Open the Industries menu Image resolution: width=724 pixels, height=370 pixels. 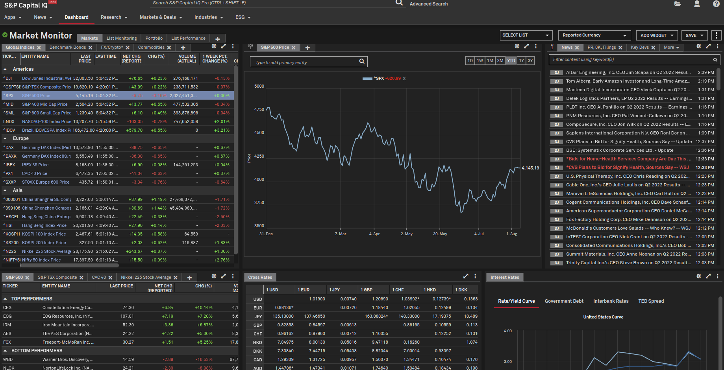209,17
